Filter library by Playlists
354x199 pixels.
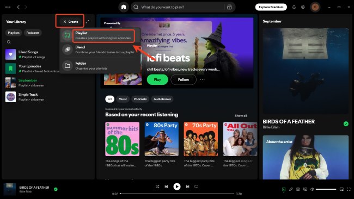point(14,33)
